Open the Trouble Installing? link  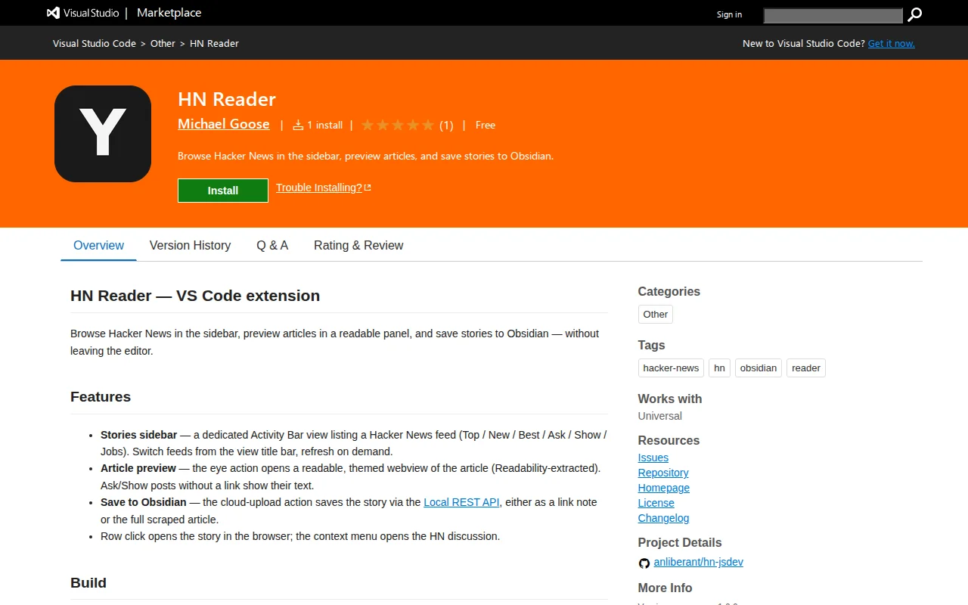[319, 188]
